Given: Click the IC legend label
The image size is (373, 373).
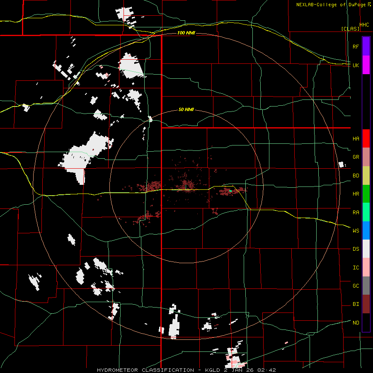Looking at the screenshot, I should click(x=356, y=267).
